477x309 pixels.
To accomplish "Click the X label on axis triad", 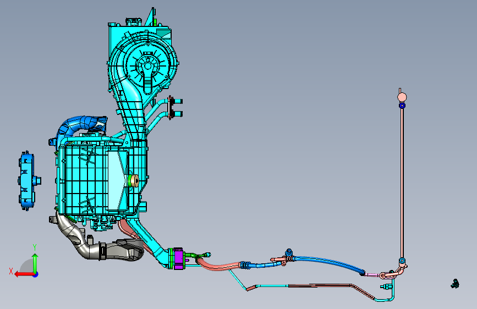I will point(11,271).
